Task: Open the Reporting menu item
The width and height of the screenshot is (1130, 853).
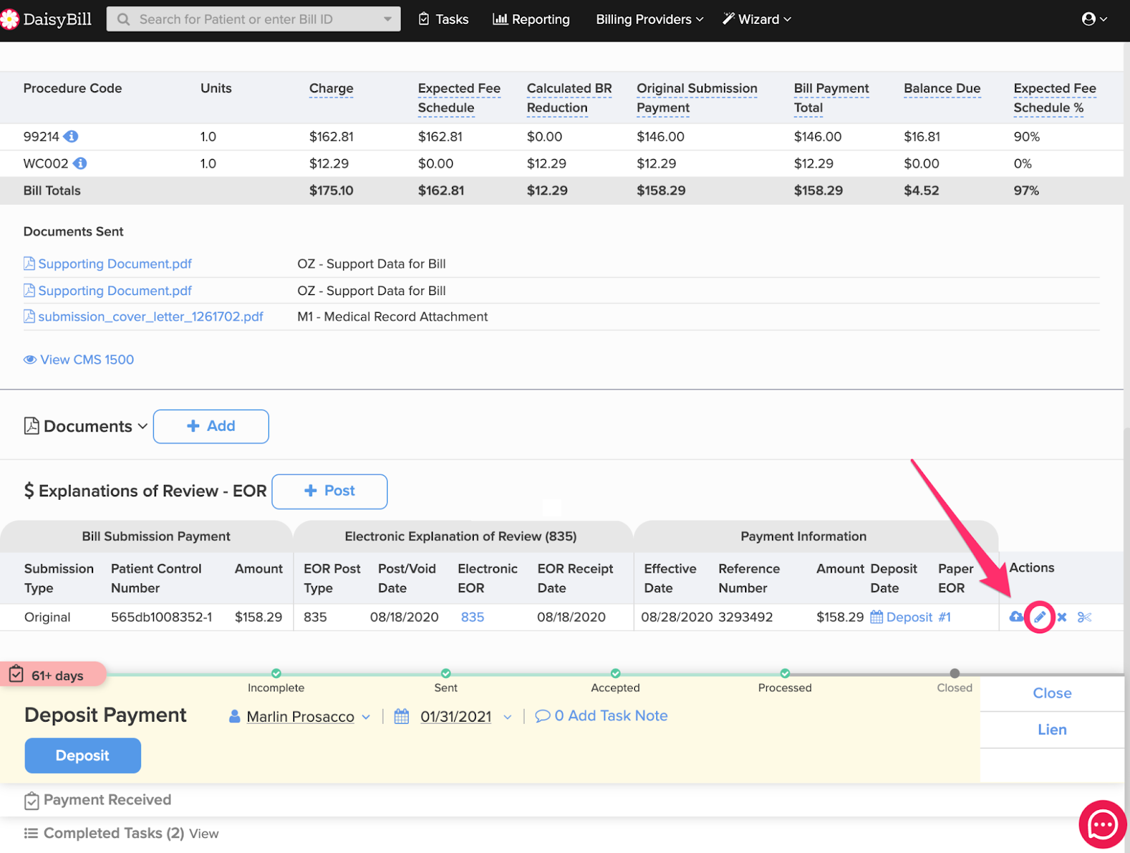Action: (531, 19)
